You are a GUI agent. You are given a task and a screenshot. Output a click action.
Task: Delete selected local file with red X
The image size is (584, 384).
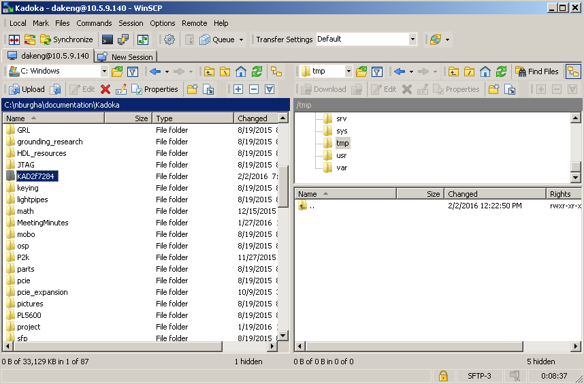click(106, 89)
